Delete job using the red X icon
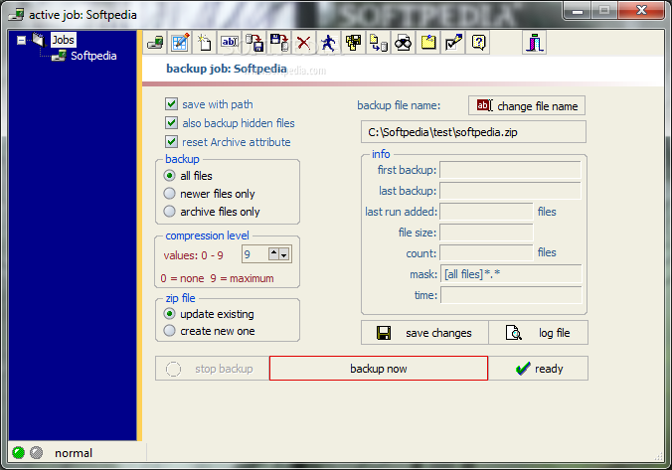 click(x=304, y=43)
